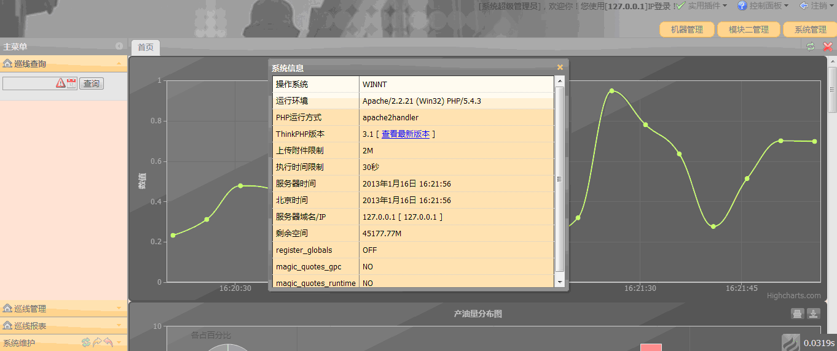Open the 实用插件 dropdown menu
837x351 pixels.
702,6
